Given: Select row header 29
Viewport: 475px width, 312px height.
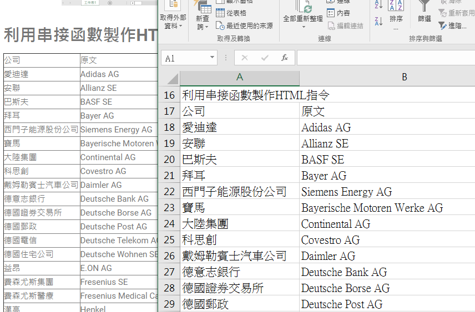Looking at the screenshot, I should (x=169, y=304).
